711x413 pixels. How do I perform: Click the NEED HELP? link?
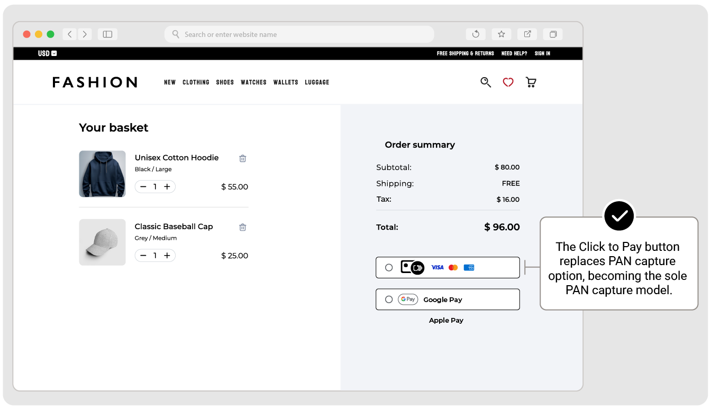(514, 53)
